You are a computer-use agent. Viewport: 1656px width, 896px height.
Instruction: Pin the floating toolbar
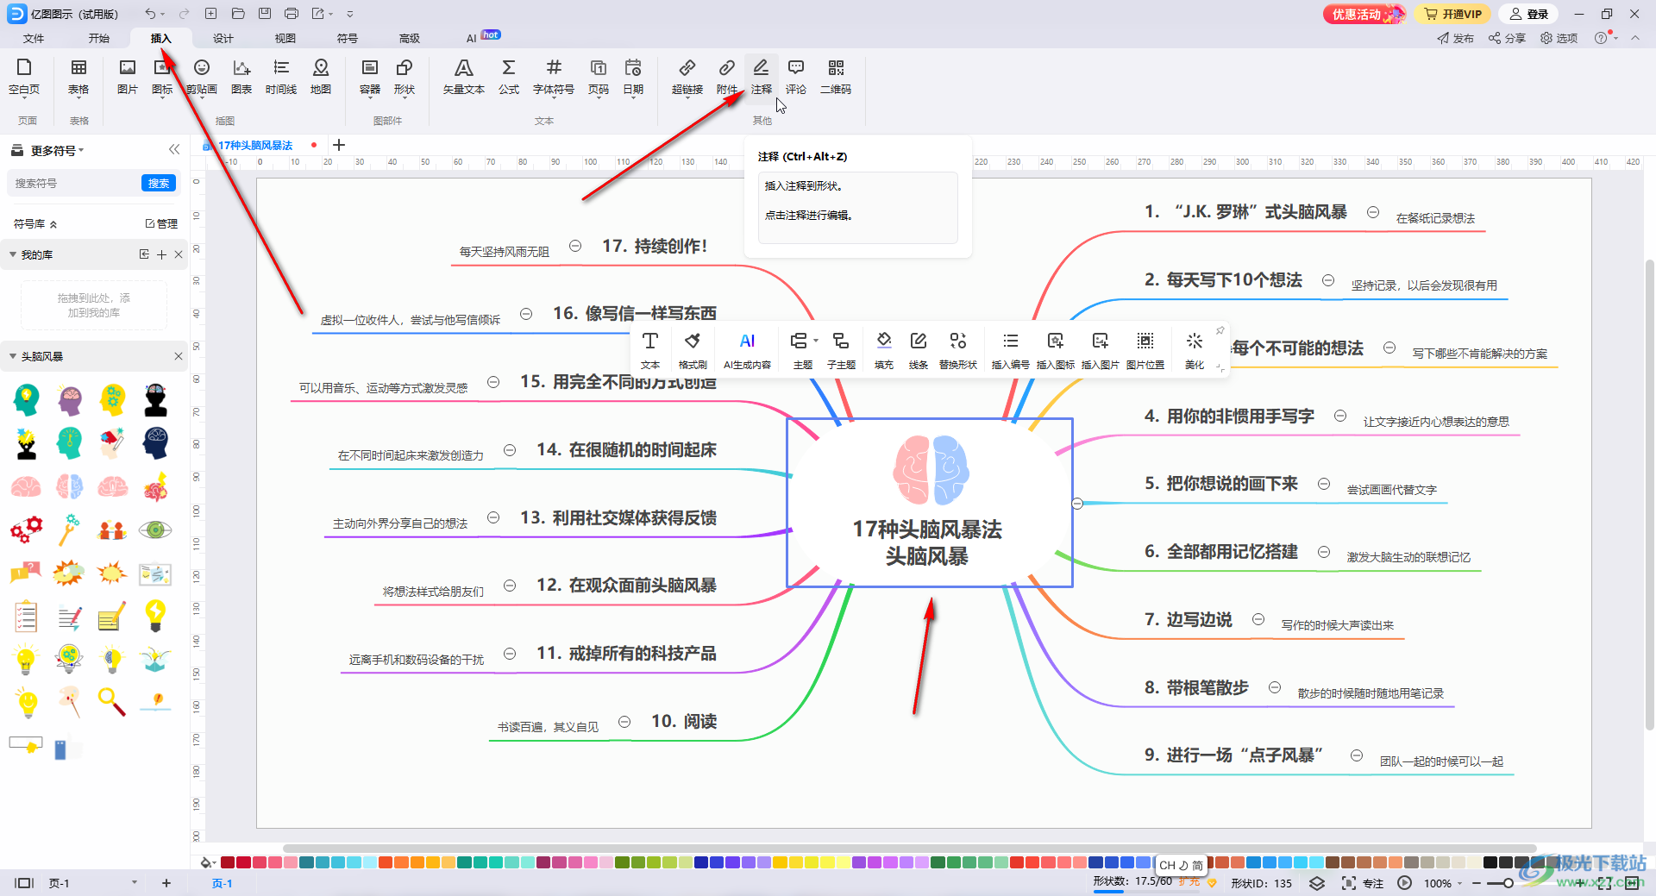pyautogui.click(x=1220, y=331)
